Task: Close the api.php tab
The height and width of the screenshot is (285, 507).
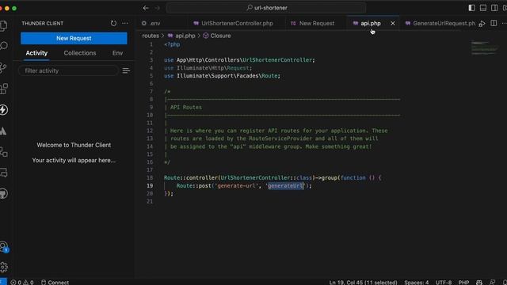Action: (393, 23)
